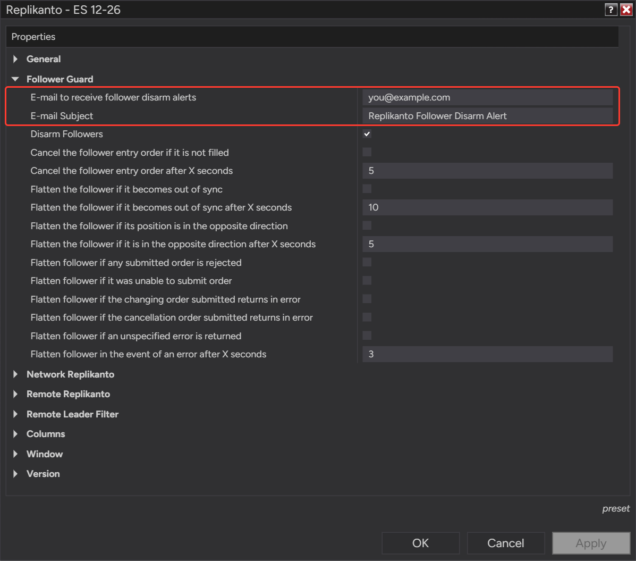Edit out of sync after X seconds field
636x561 pixels.
[x=488, y=207]
